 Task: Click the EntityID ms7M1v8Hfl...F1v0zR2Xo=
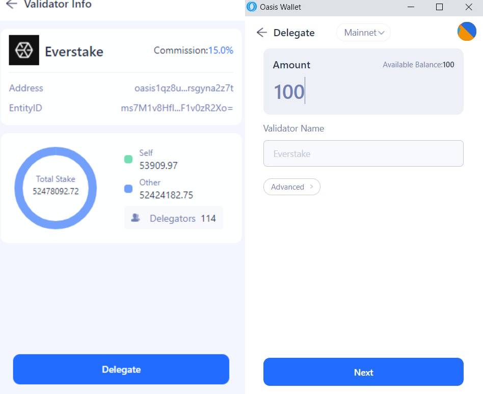pyautogui.click(x=177, y=108)
